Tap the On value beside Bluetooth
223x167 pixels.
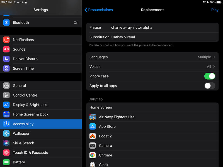pyautogui.click(x=76, y=23)
